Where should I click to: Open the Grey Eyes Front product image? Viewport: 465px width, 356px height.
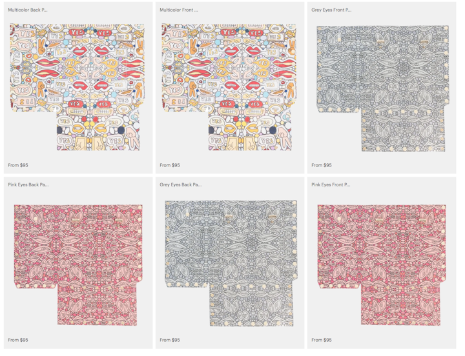click(383, 88)
